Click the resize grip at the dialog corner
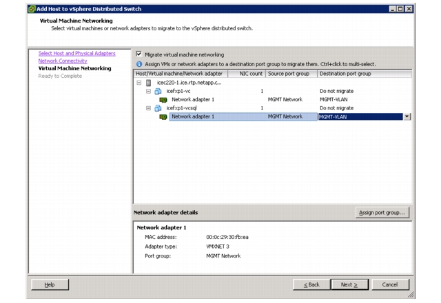Screen dimensions: 441x303 point(411,294)
